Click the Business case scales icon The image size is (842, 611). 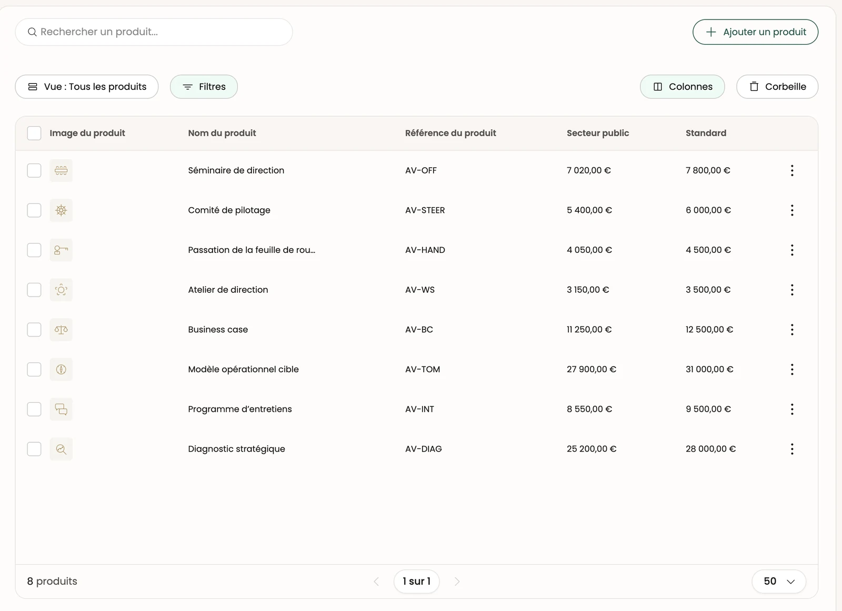coord(61,330)
